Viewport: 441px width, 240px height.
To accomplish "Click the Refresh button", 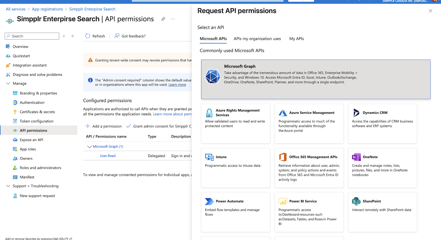I will pyautogui.click(x=95, y=36).
